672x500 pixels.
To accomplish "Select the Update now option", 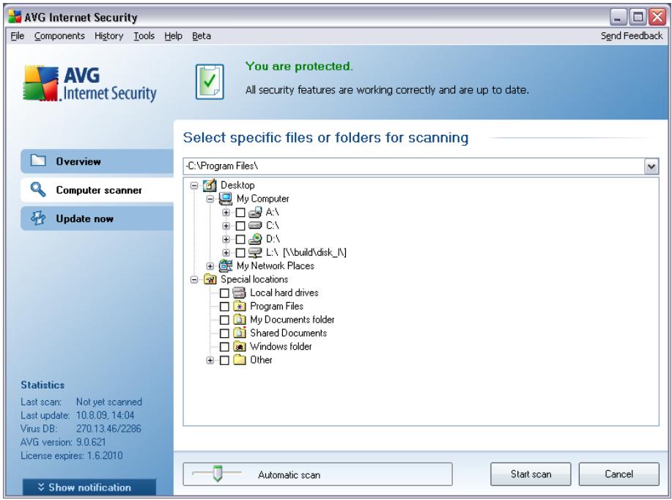I will (x=97, y=218).
